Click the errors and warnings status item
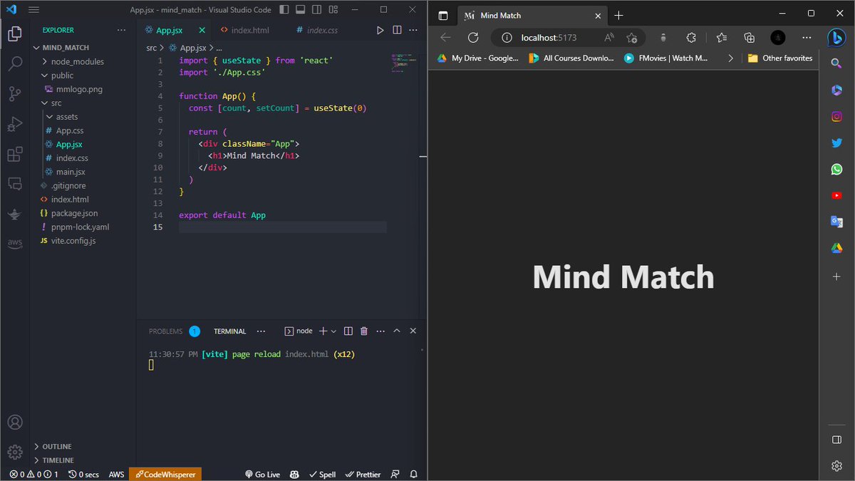The width and height of the screenshot is (855, 481). (33, 475)
